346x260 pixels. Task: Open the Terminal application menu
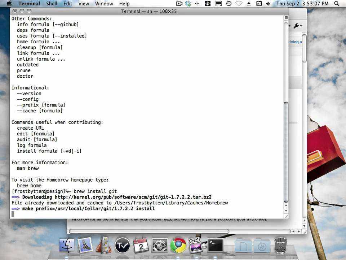(29, 4)
